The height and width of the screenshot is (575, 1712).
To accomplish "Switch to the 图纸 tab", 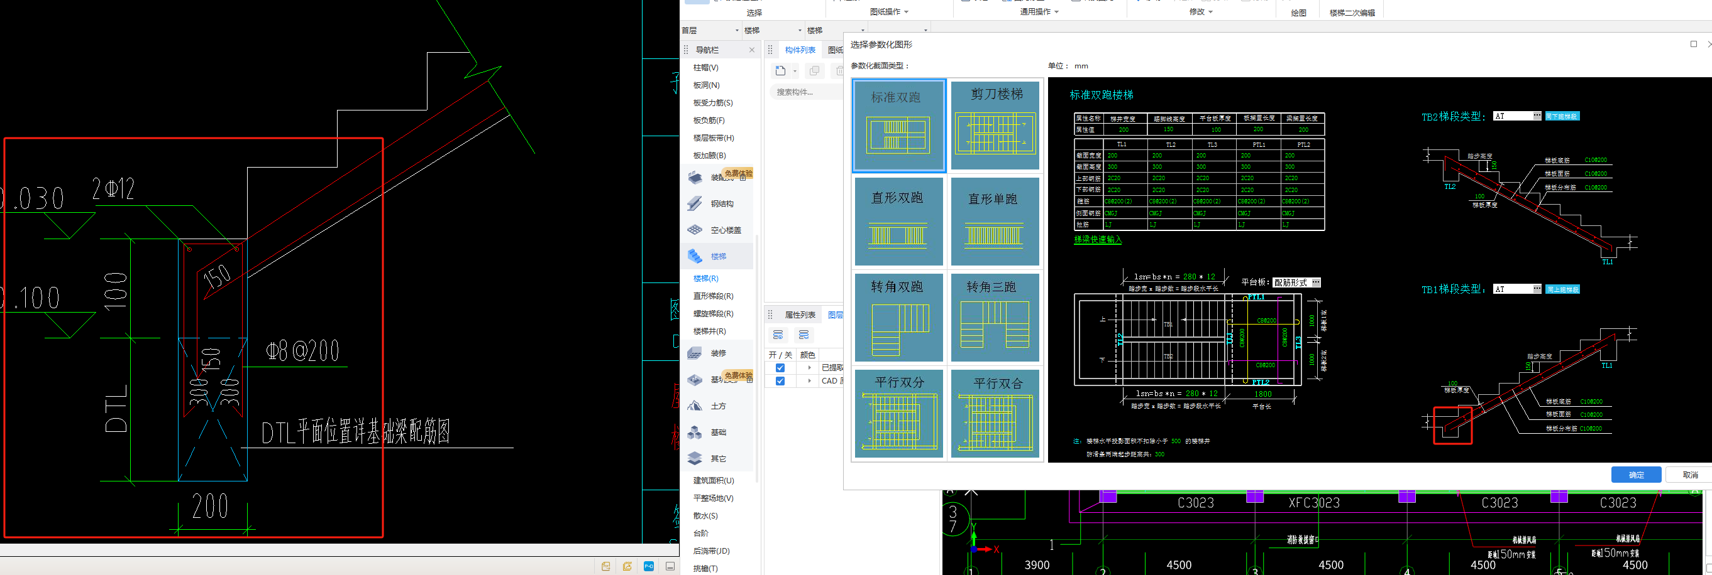I will click(836, 50).
